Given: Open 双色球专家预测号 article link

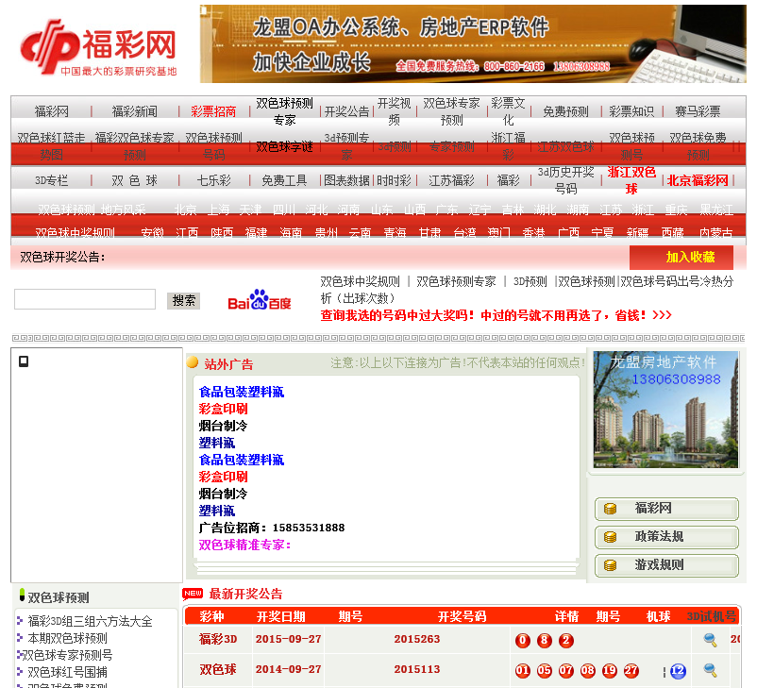Looking at the screenshot, I should tap(68, 655).
